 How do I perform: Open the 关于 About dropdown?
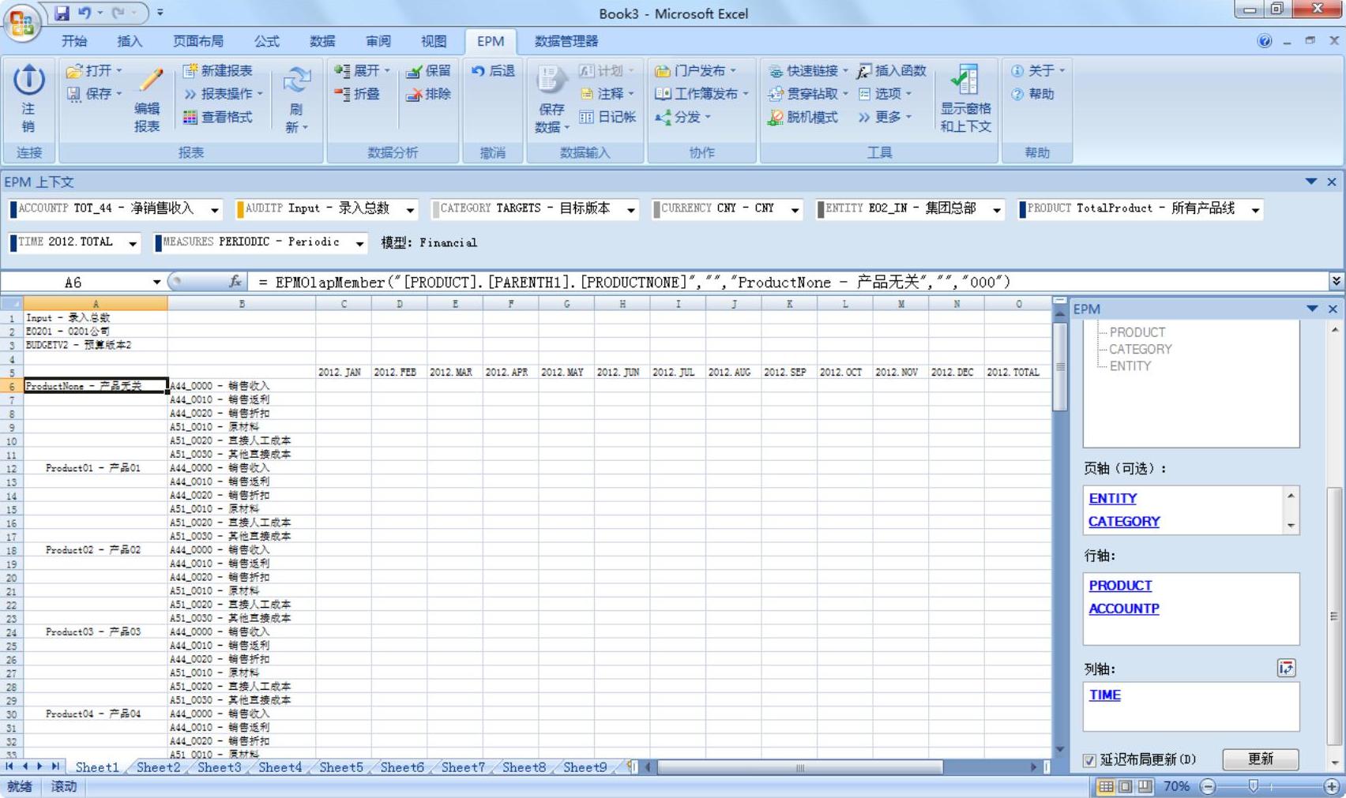point(1040,71)
